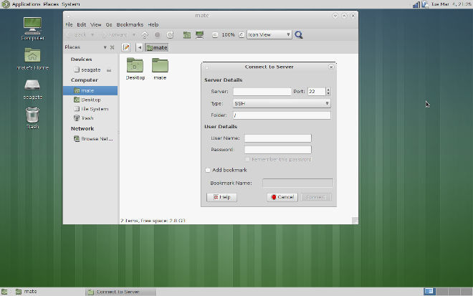The height and width of the screenshot is (296, 473).
Task: Open the Desktop folder in icon view
Action: (135, 69)
